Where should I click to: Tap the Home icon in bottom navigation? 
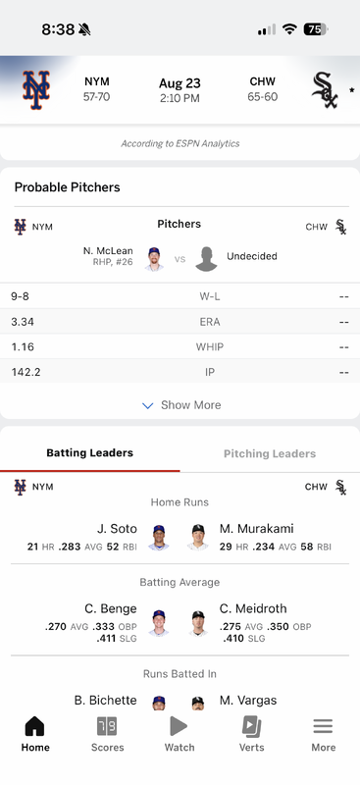pyautogui.click(x=34, y=726)
